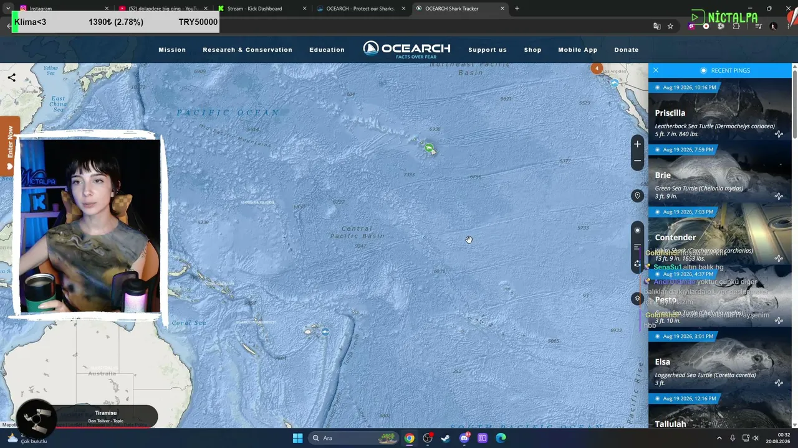Viewport: 798px width, 448px height.
Task: Switch to the OCEARCH - Protect our Sharks tab
Action: click(361, 8)
